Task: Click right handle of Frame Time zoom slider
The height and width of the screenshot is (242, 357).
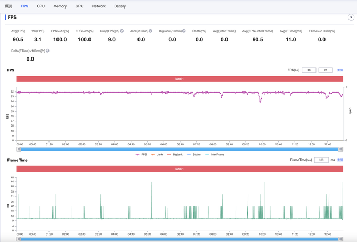Action: click(340, 239)
